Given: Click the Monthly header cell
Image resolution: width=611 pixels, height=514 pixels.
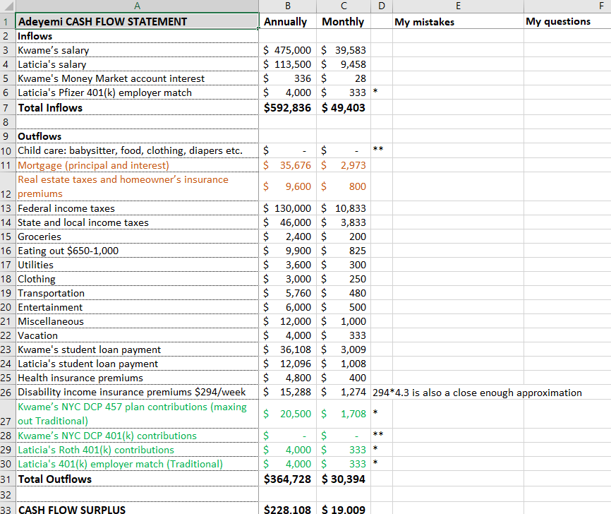Looking at the screenshot, I should pyautogui.click(x=343, y=21).
